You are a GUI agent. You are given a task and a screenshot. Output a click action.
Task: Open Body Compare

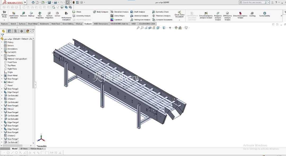[x=101, y=12]
